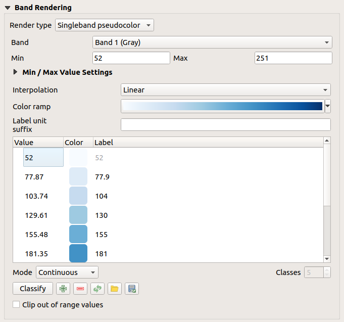
Task: Collapse the Band Rendering section
Action: click(8, 8)
